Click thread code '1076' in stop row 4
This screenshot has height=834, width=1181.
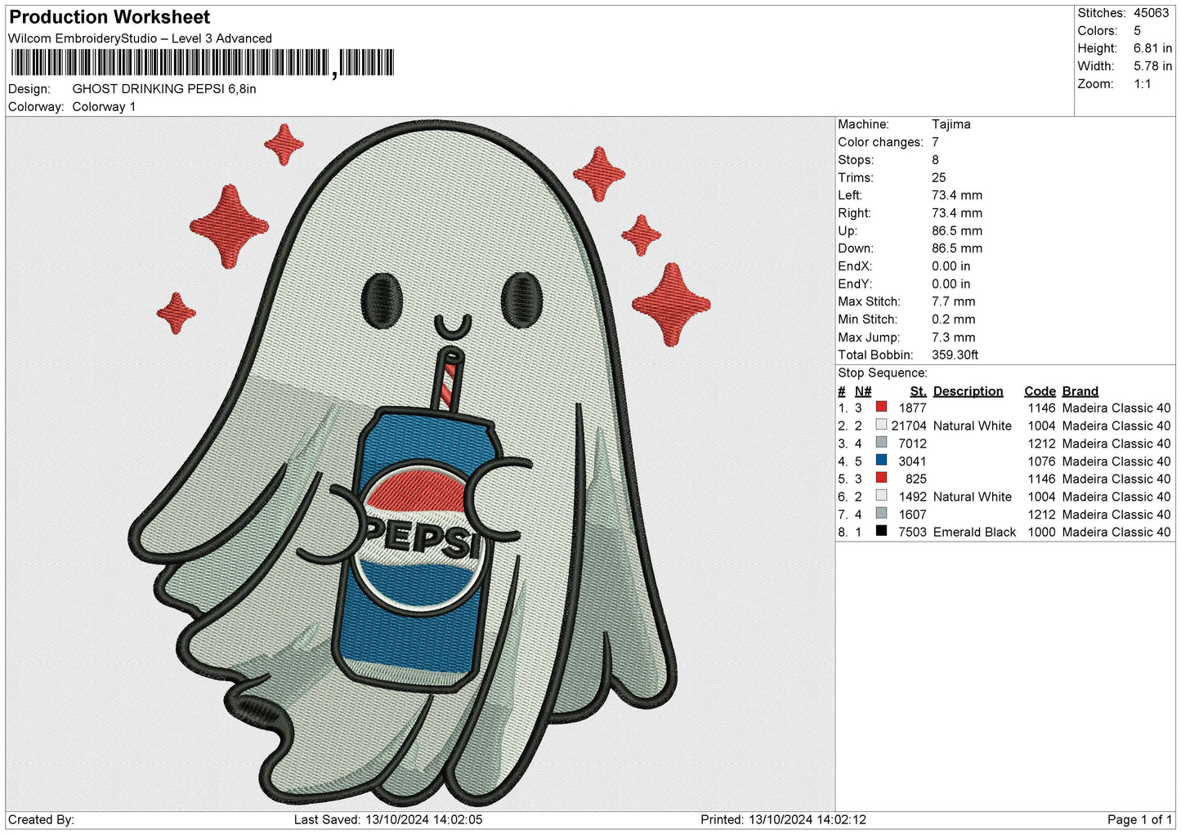[1042, 462]
